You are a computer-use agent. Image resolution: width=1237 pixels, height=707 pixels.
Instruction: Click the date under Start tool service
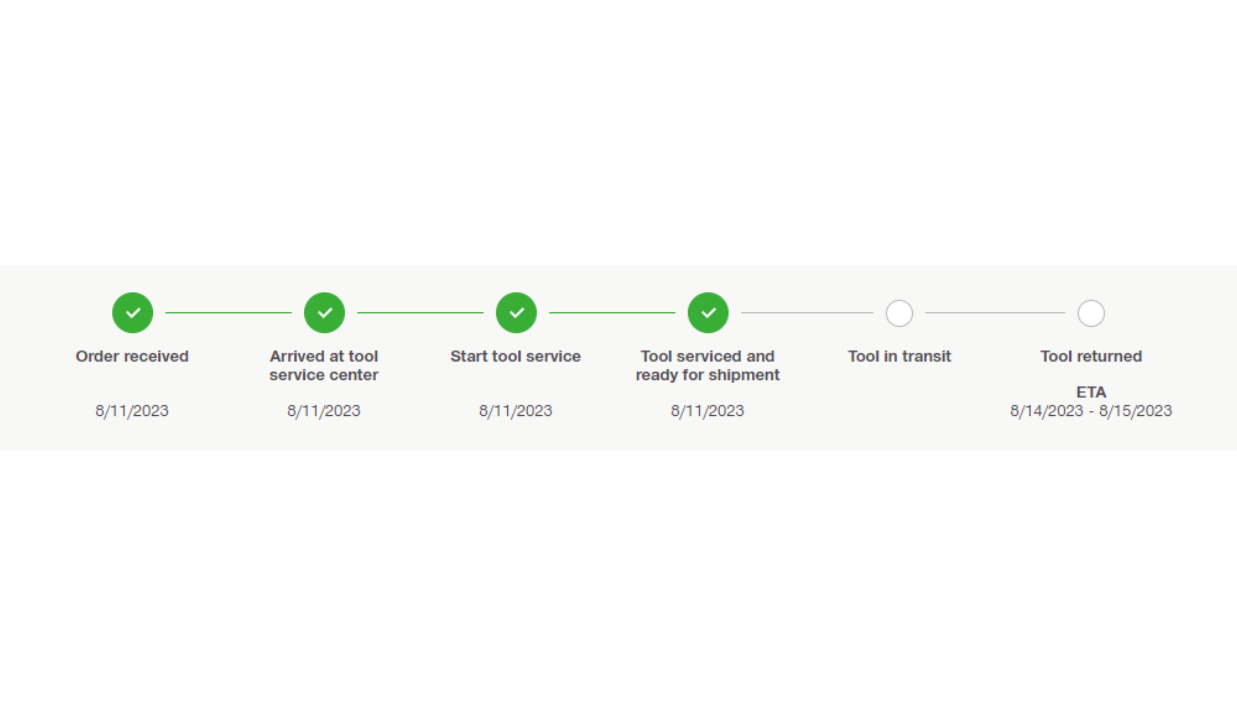point(516,411)
